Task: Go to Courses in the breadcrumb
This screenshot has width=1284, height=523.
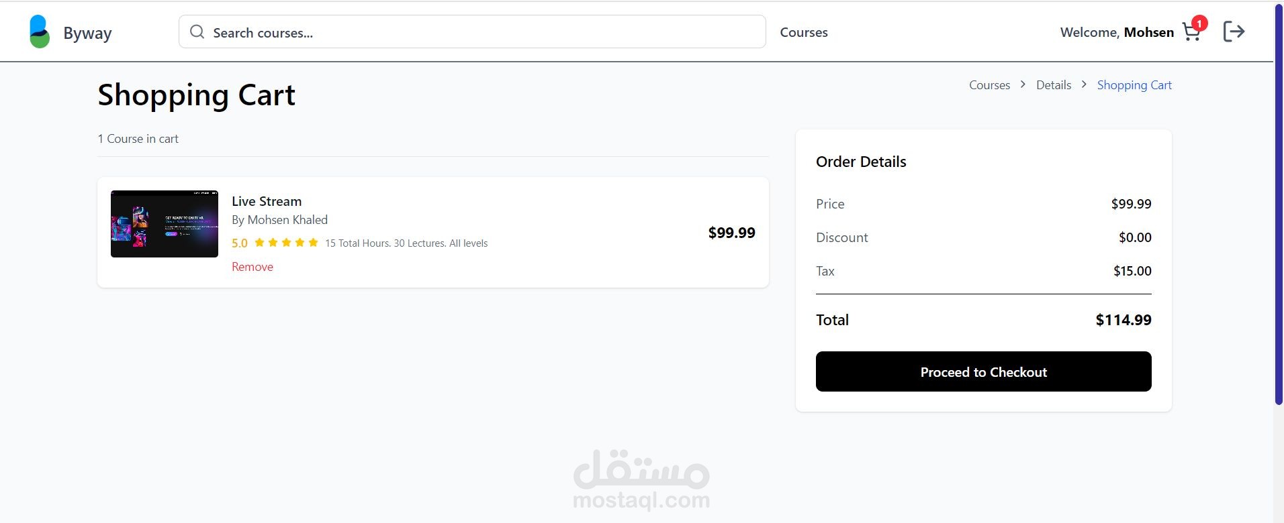Action: pyautogui.click(x=989, y=85)
